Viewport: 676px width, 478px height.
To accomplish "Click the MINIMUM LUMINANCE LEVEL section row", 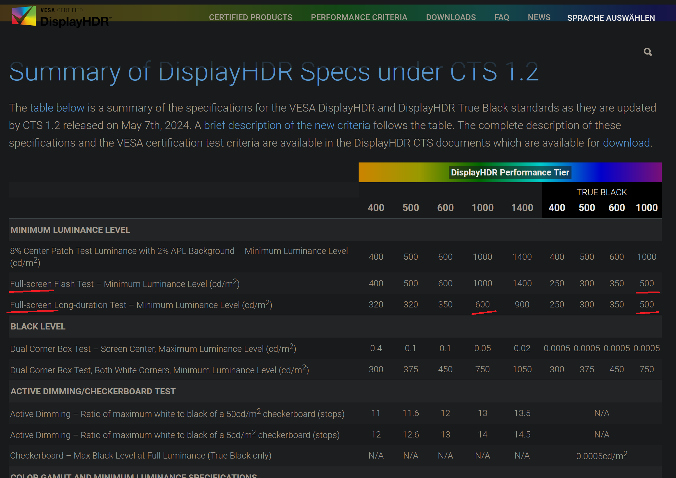I will [x=70, y=230].
